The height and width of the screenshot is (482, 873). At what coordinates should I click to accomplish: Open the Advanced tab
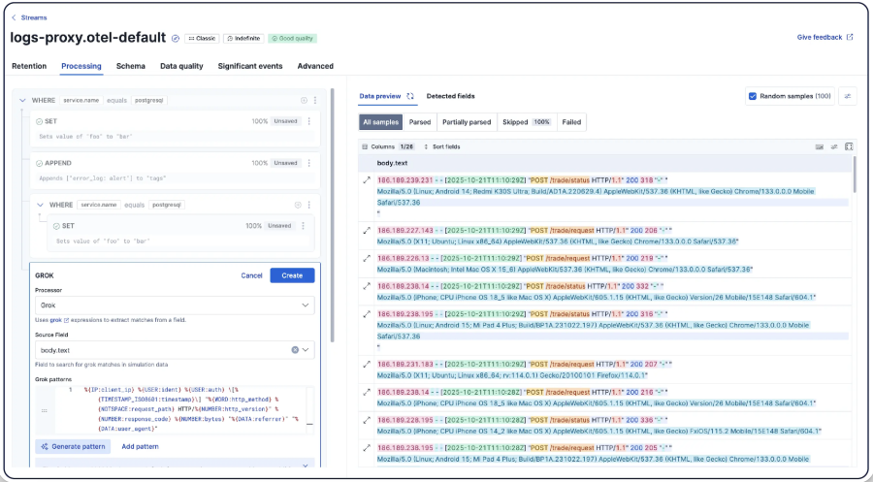click(315, 66)
